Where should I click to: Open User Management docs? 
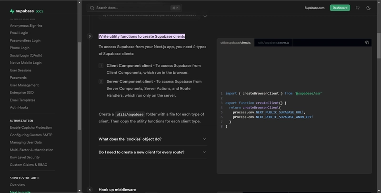click(24, 85)
